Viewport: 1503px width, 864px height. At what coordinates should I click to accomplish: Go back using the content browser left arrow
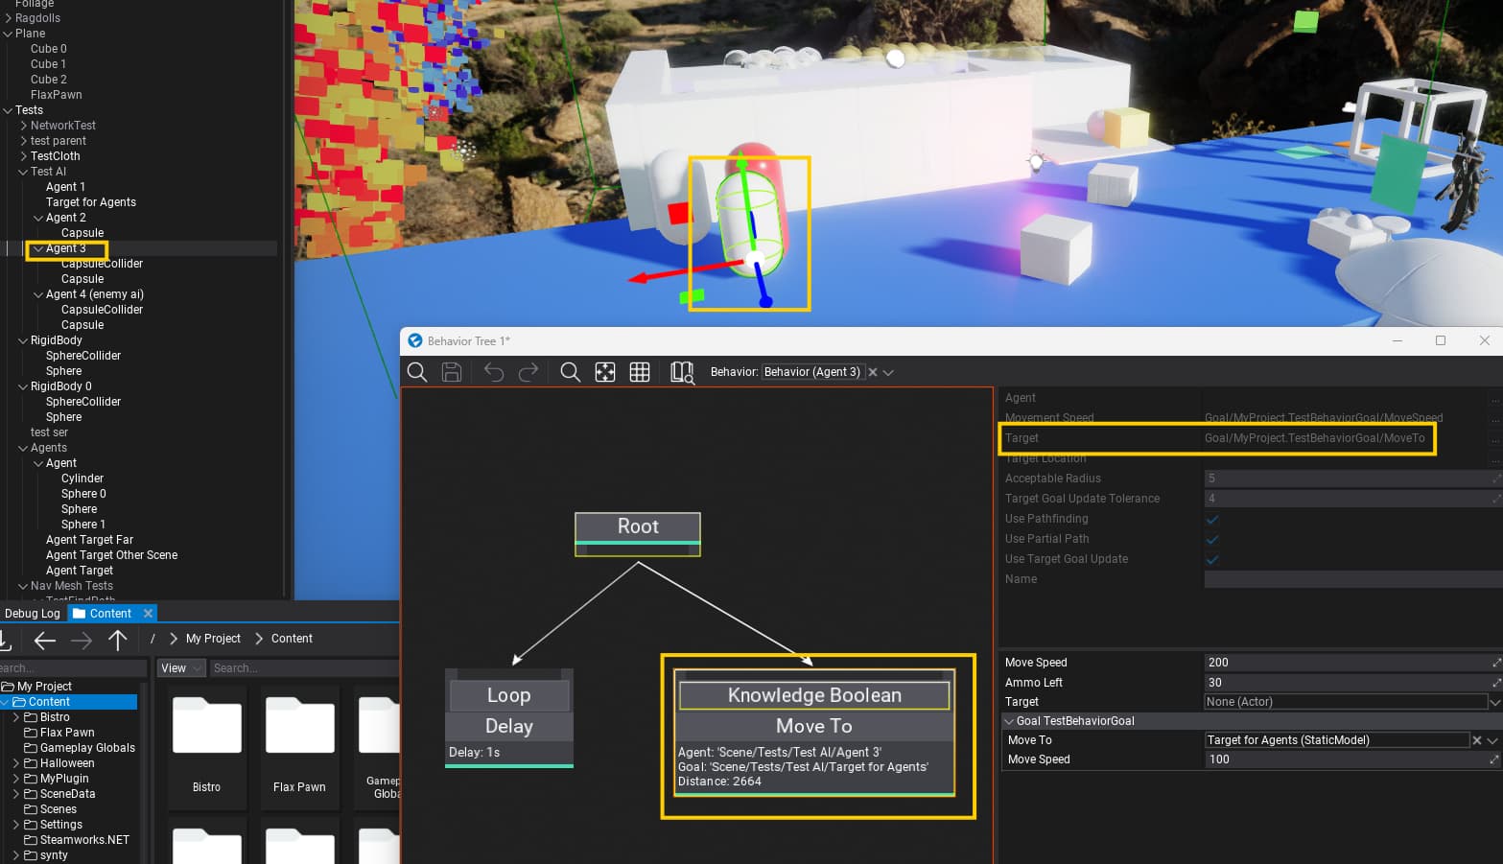44,640
